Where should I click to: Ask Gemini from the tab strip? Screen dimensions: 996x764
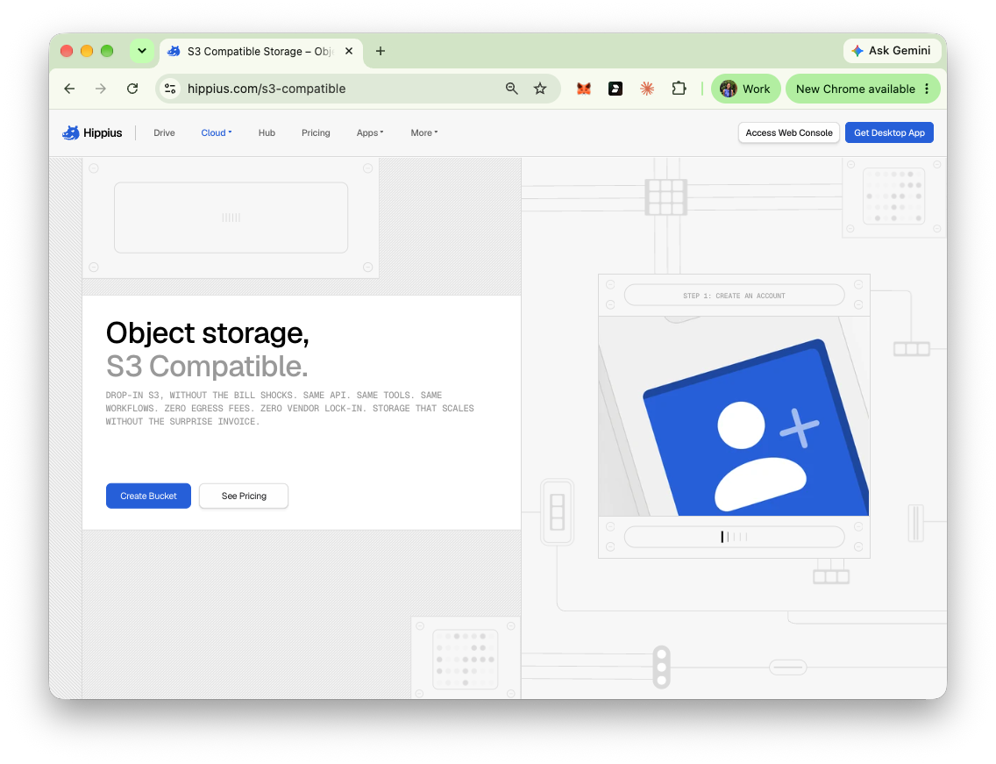click(892, 51)
